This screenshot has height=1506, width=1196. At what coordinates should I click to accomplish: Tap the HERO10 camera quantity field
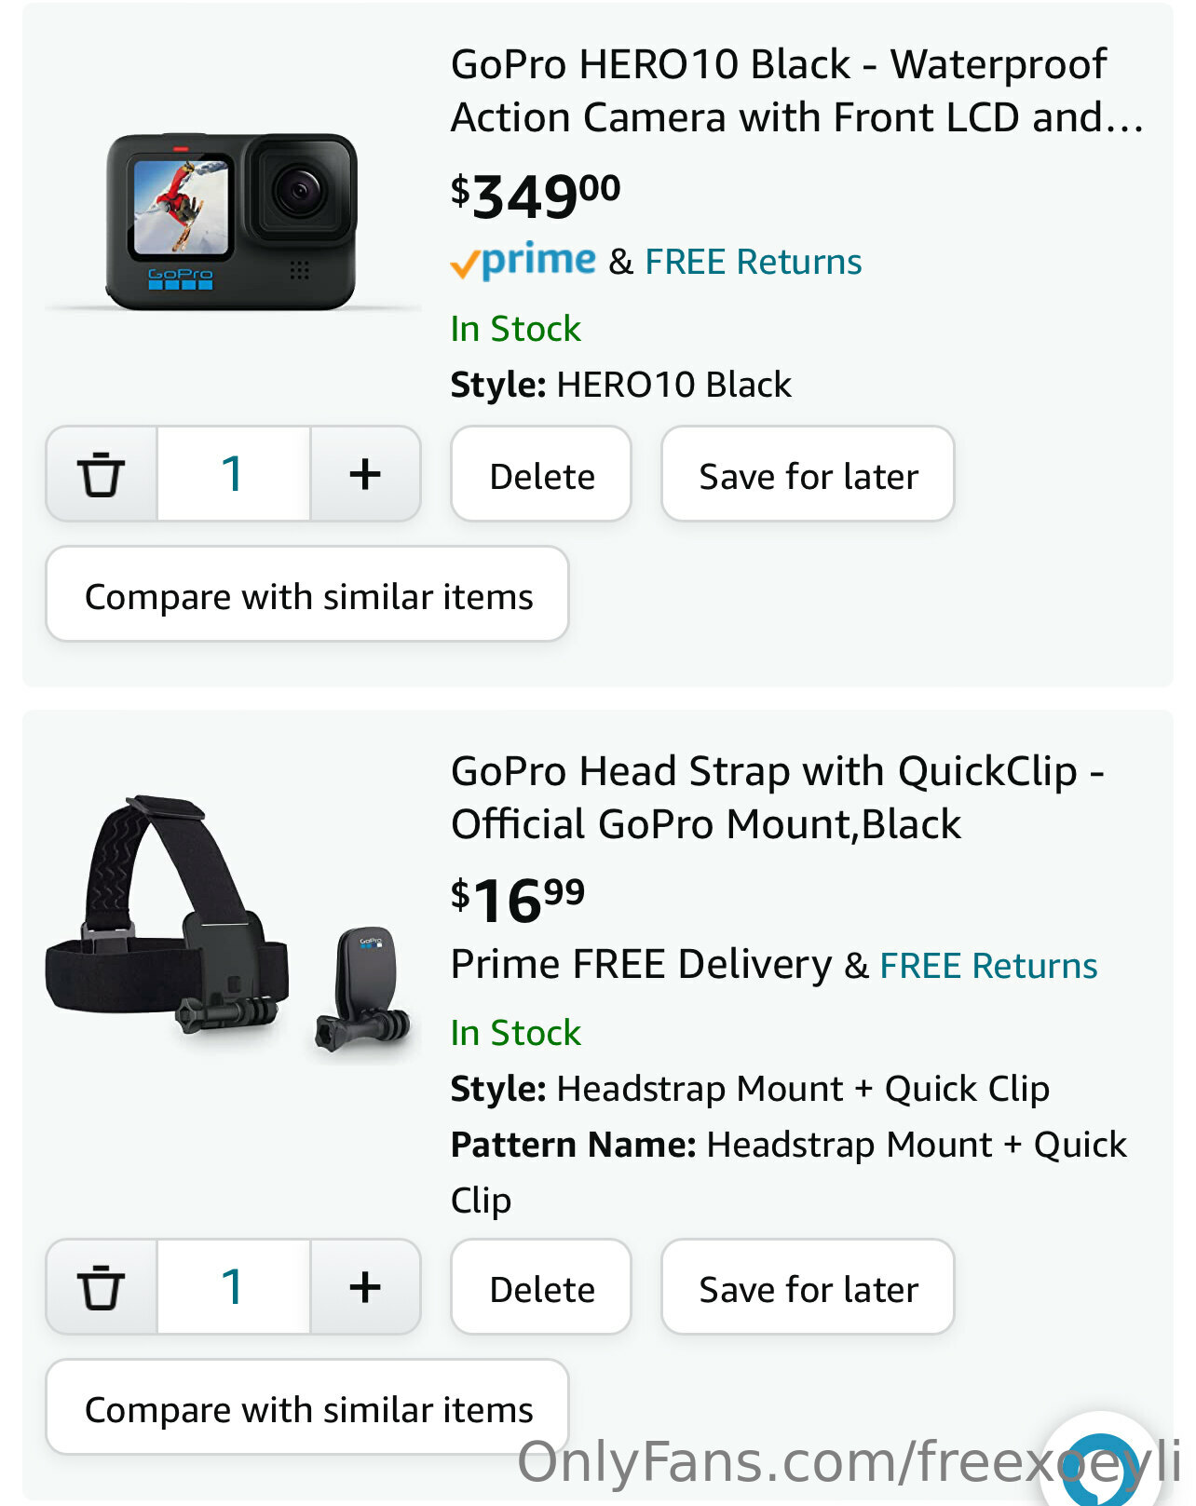233,474
